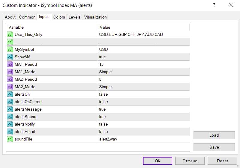Select the MA1_Period value 13 field
240x168 pixels.
(x=144, y=64)
